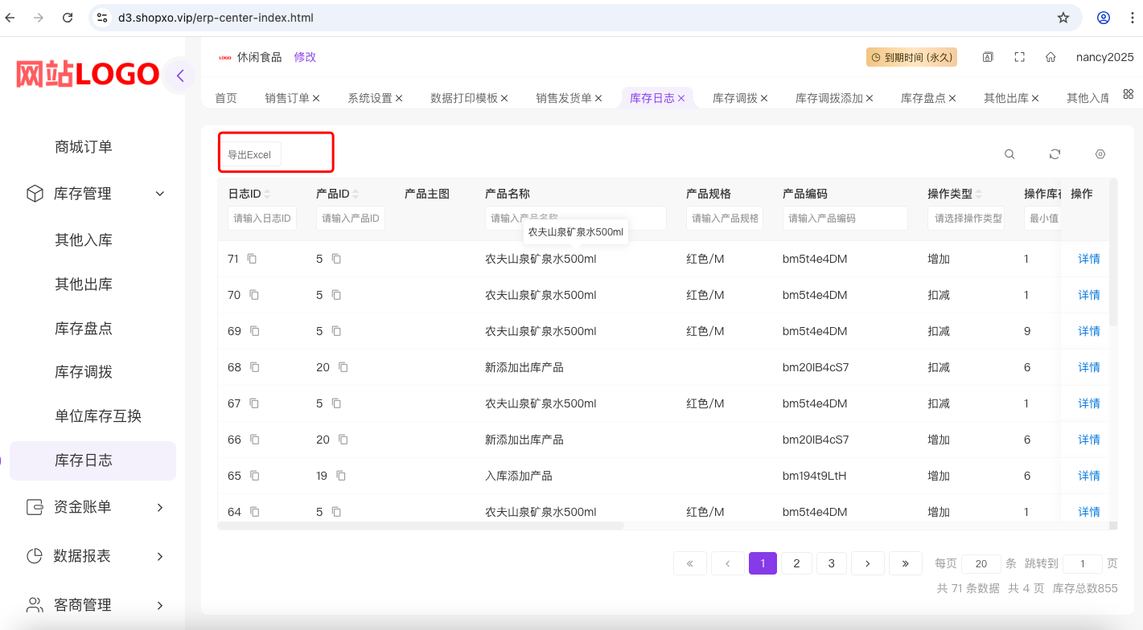
Task: Copy log ID 68
Action: [x=255, y=367]
